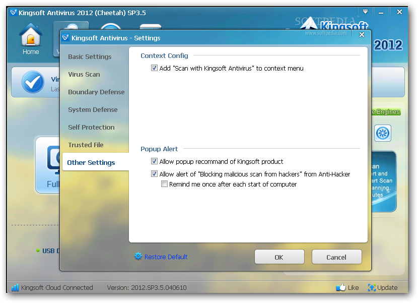The width and height of the screenshot is (418, 303).
Task: Open Boundary Defense settings
Action: pos(96,92)
